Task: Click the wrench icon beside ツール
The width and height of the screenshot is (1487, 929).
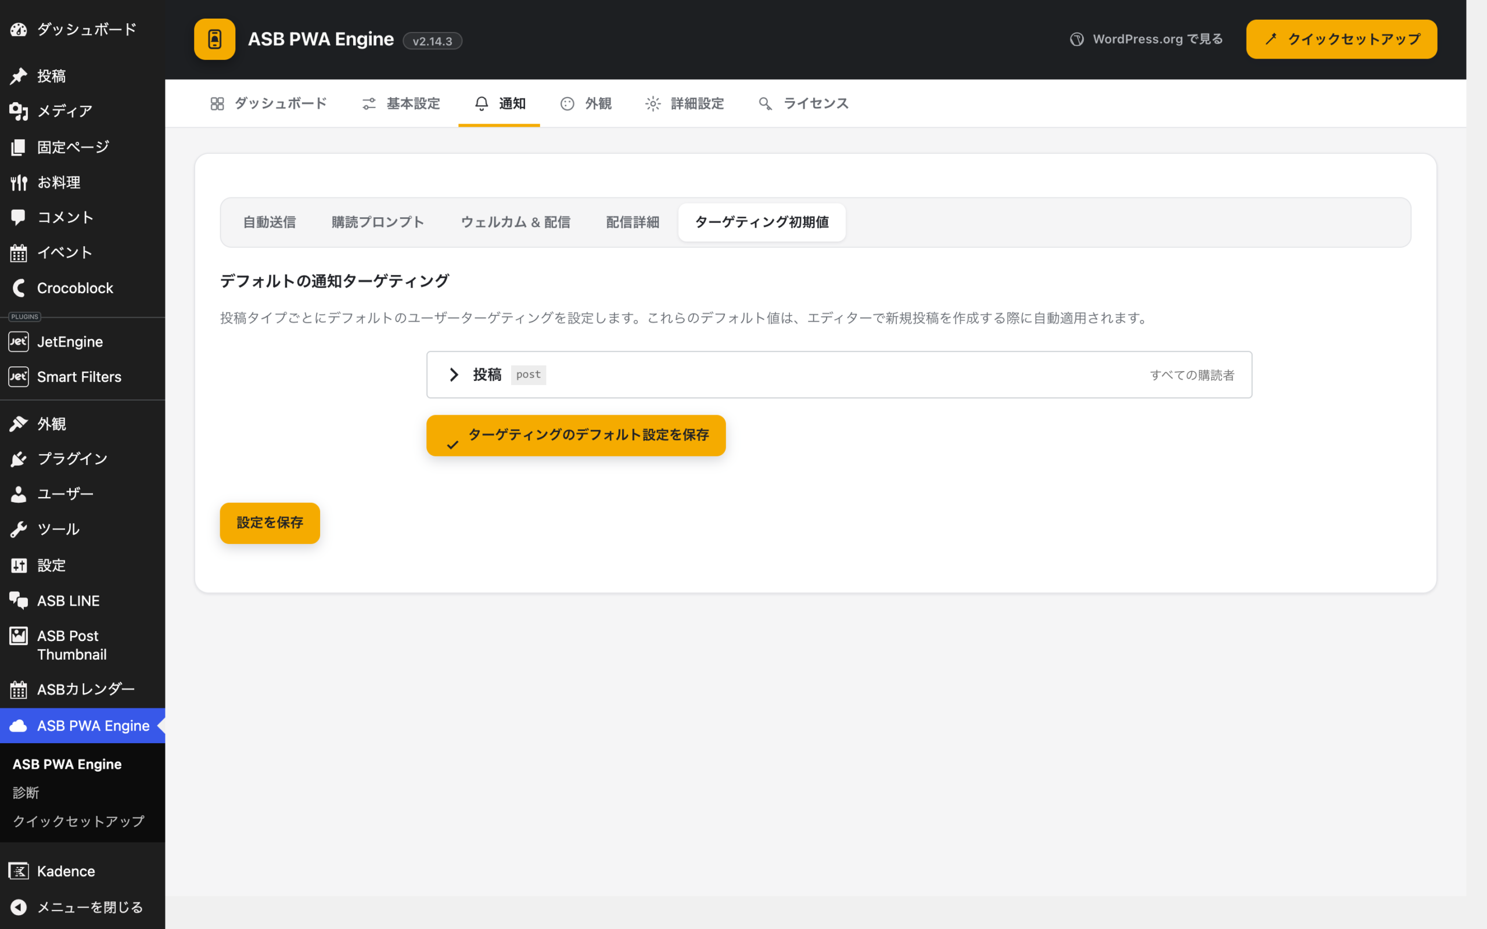Action: point(19,530)
